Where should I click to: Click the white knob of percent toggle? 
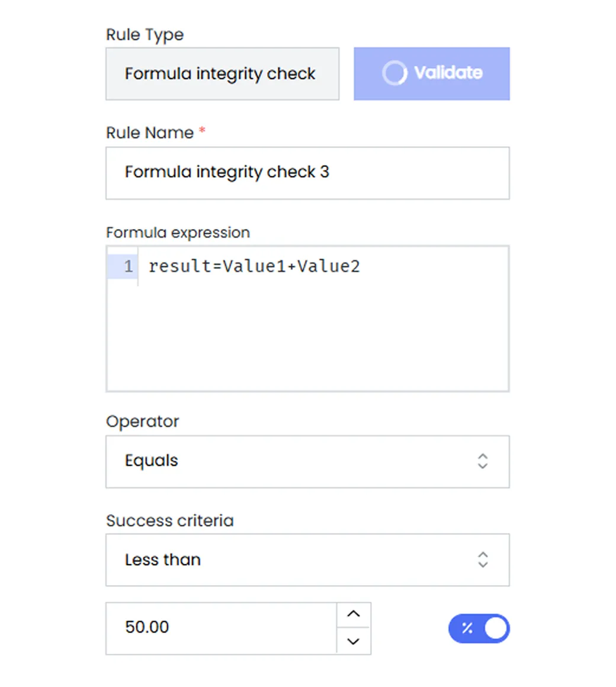point(496,628)
